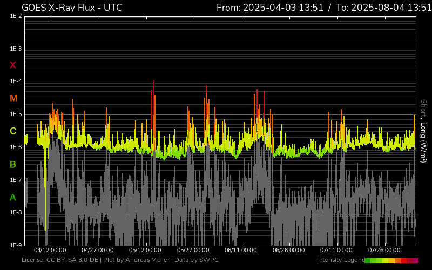Click the orange M flare class label
This screenshot has width=432, height=270.
click(x=13, y=98)
